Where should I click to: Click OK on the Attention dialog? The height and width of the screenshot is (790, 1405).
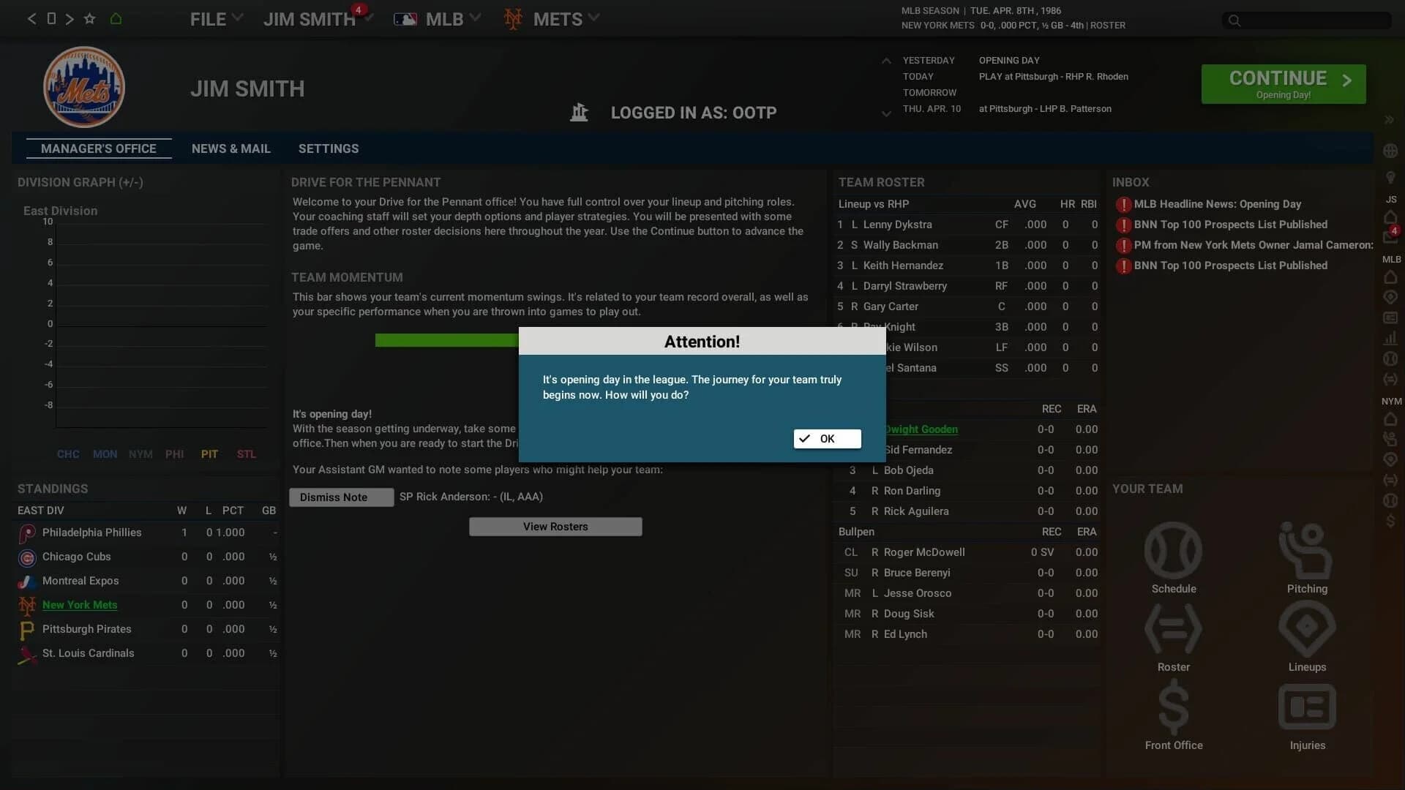(826, 439)
